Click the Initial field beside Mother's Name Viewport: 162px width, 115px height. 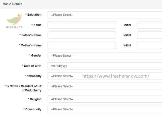(150, 45)
